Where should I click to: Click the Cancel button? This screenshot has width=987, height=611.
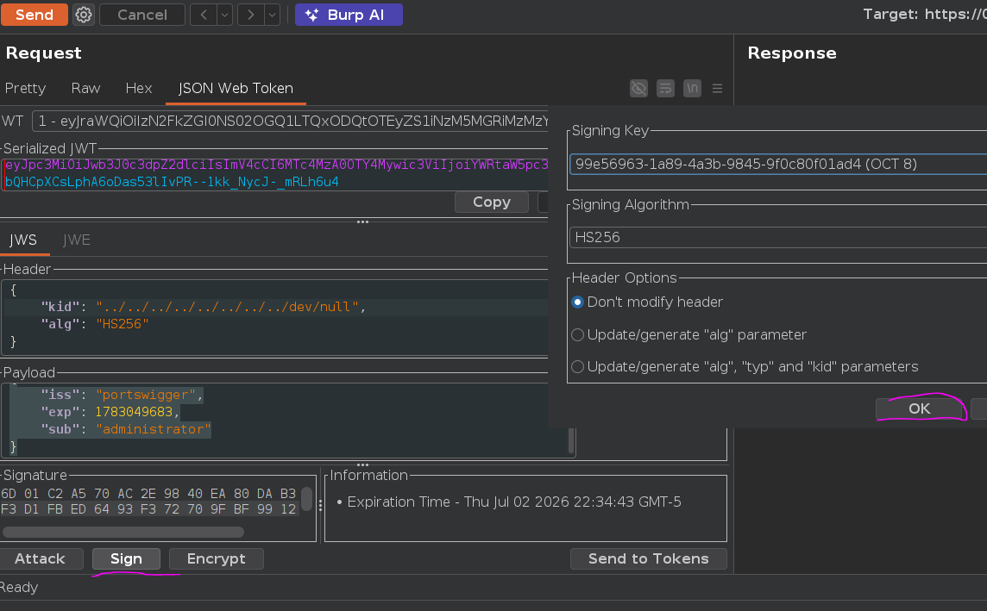142,15
